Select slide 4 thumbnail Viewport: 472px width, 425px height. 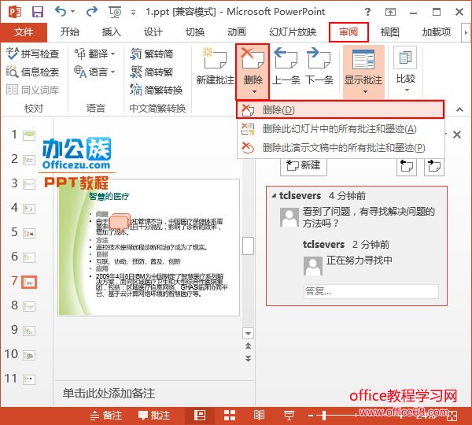pyautogui.click(x=29, y=209)
